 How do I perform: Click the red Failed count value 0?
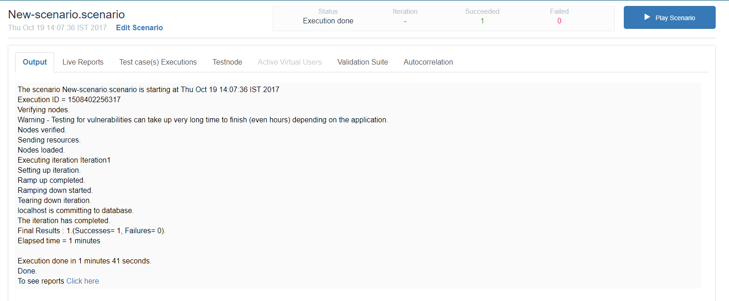click(x=559, y=21)
